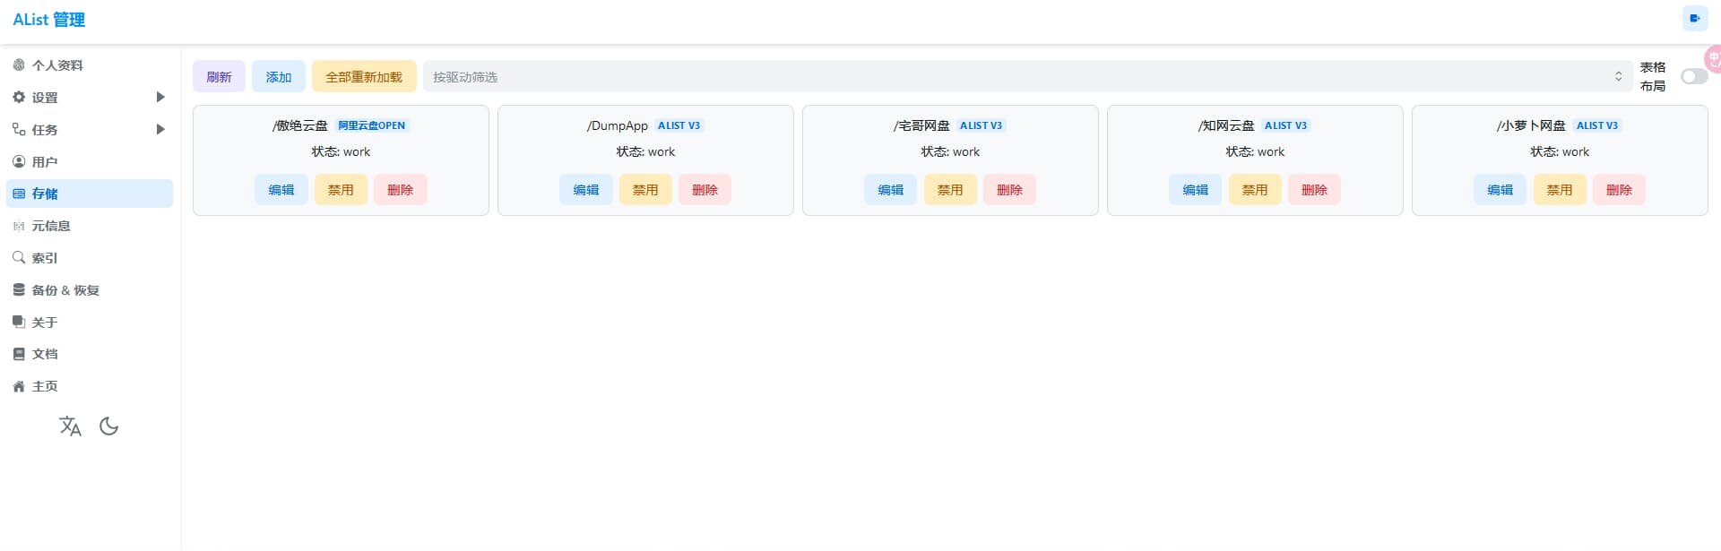
Task: Edit the /傲绝云盘 storage
Action: click(281, 190)
